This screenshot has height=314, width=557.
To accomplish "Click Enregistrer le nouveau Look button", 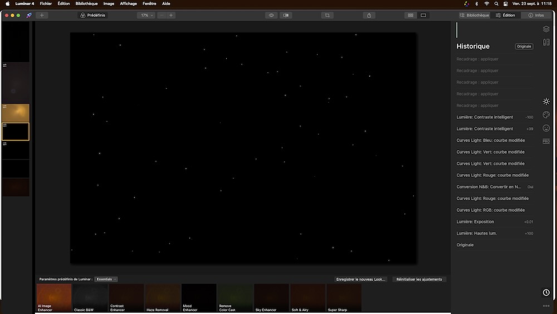I will pos(360,279).
